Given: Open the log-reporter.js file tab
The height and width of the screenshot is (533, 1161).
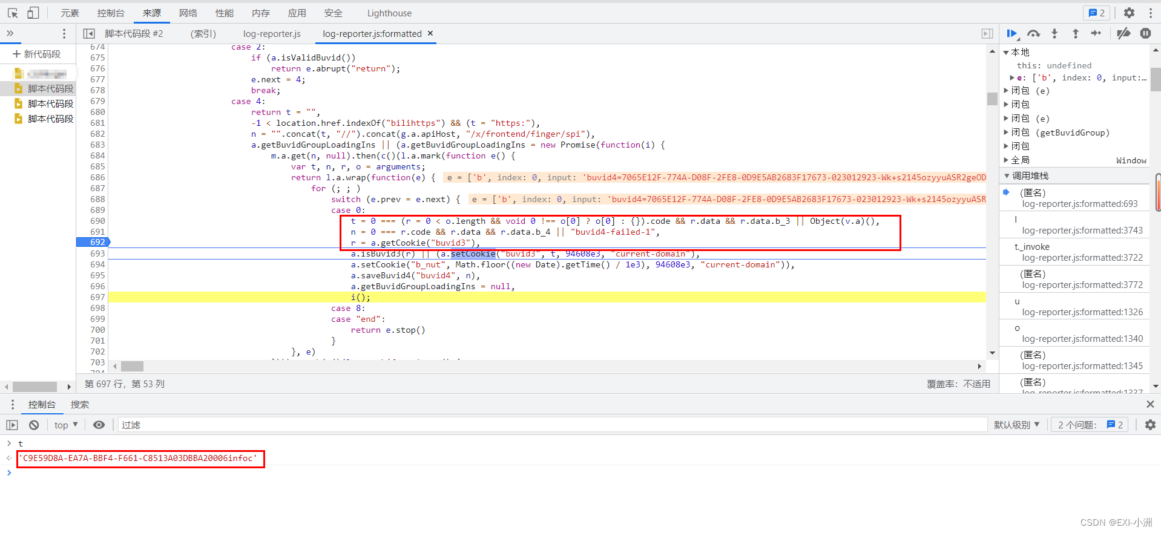Looking at the screenshot, I should pos(272,34).
